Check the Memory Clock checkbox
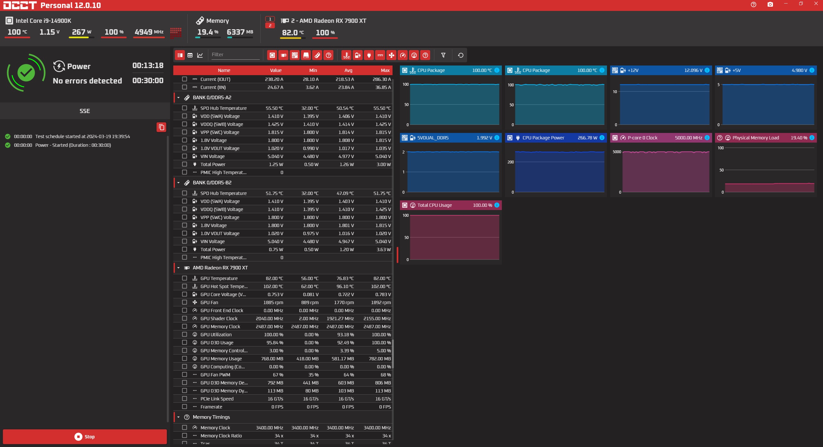 [x=184, y=427]
